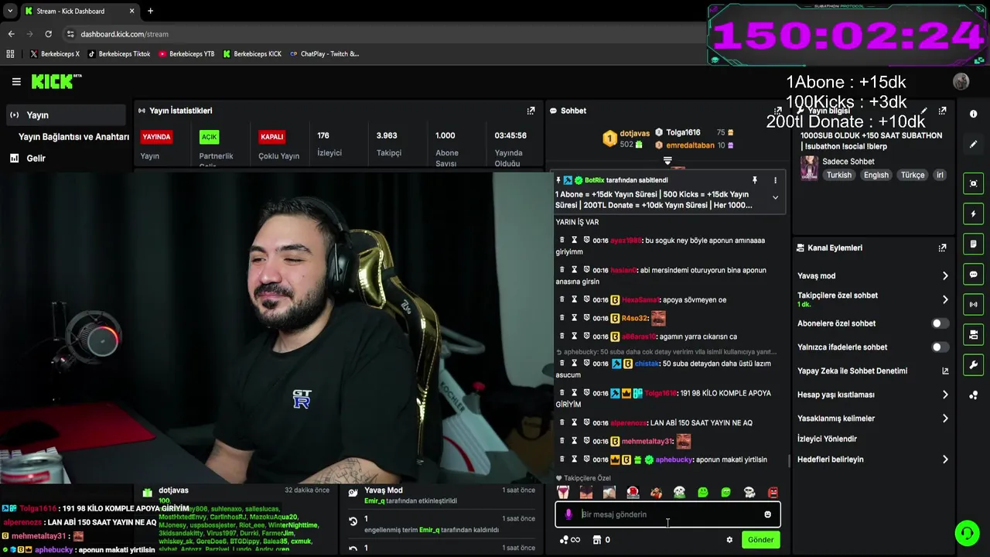
Task: Click the broadcast signal icon in right sidebar
Action: [973, 304]
